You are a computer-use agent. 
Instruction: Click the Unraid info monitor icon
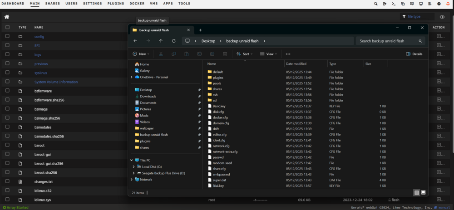[x=421, y=4]
